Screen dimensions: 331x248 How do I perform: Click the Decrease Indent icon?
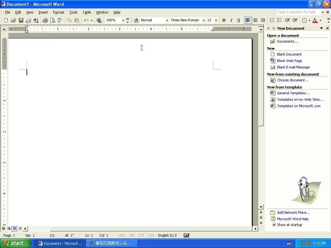(287, 20)
